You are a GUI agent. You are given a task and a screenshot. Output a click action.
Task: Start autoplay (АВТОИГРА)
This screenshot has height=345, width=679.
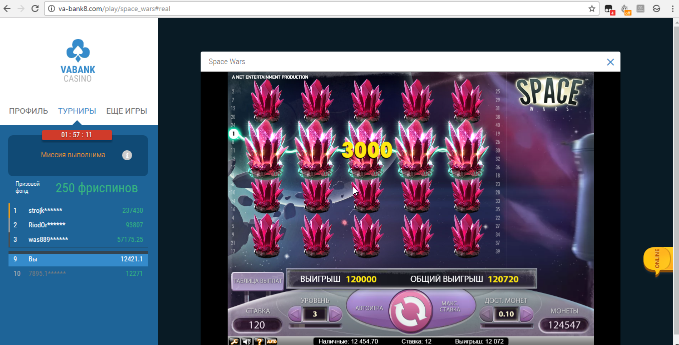point(369,308)
